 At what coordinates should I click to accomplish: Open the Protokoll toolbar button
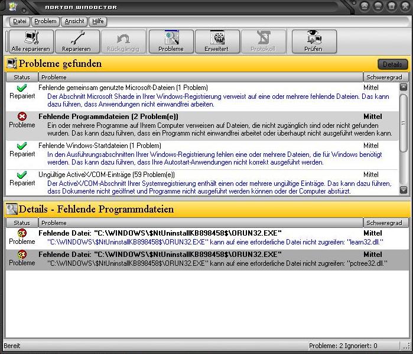(264, 41)
